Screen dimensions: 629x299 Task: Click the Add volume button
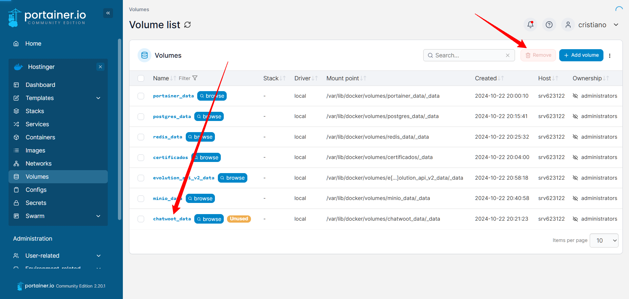pyautogui.click(x=581, y=55)
